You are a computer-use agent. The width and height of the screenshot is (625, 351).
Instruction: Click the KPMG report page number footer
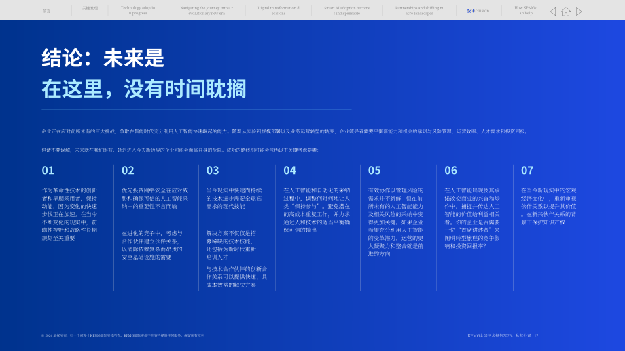pyautogui.click(x=503, y=336)
